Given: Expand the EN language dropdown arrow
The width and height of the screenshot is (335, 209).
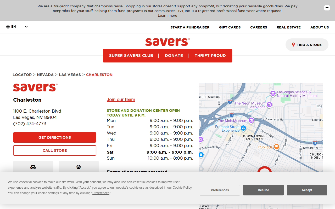Looking at the screenshot, I should click(26, 27).
